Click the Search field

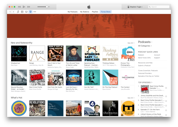159,7
